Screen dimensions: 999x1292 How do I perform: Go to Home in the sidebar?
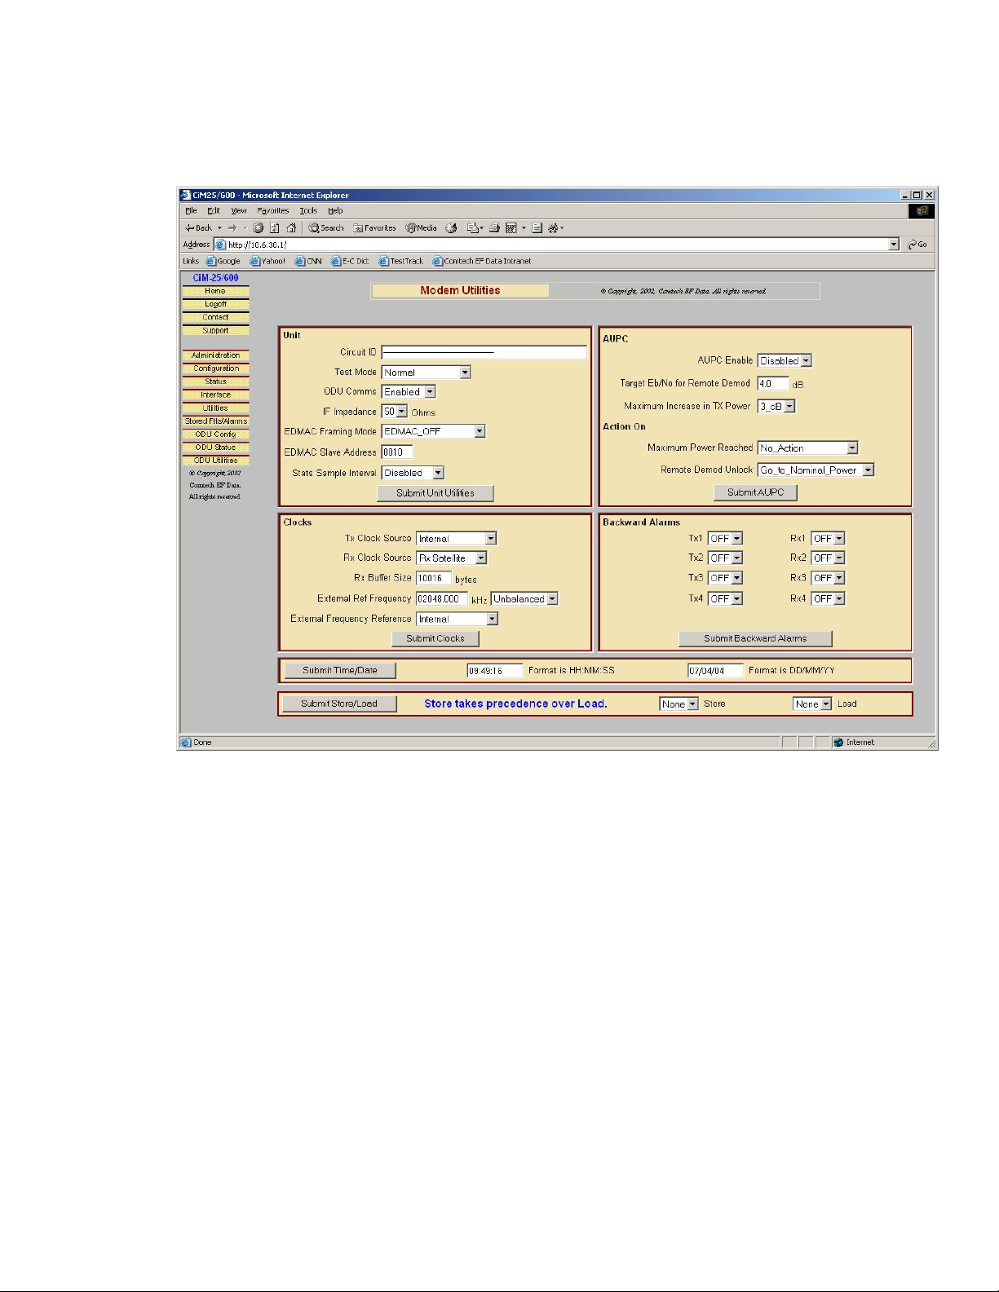click(215, 291)
